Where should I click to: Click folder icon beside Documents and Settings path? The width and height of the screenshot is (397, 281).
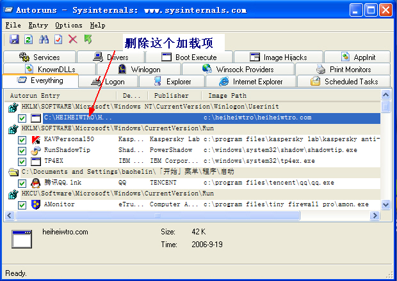[x=13, y=172]
